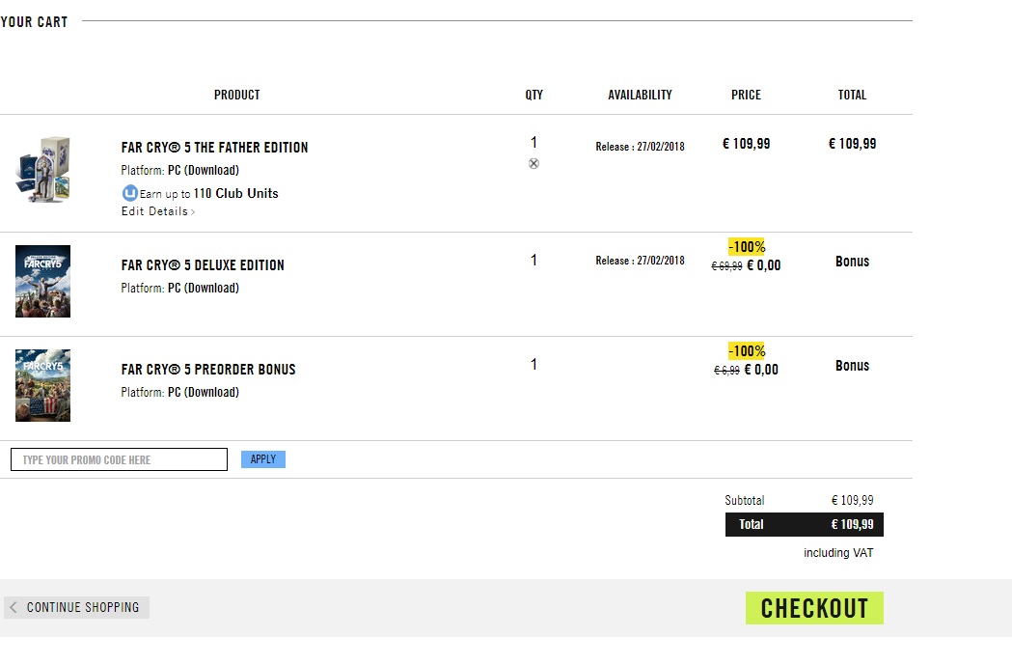The width and height of the screenshot is (1012, 665).
Task: Click the Ubisoft Club Units logo icon
Action: (129, 193)
